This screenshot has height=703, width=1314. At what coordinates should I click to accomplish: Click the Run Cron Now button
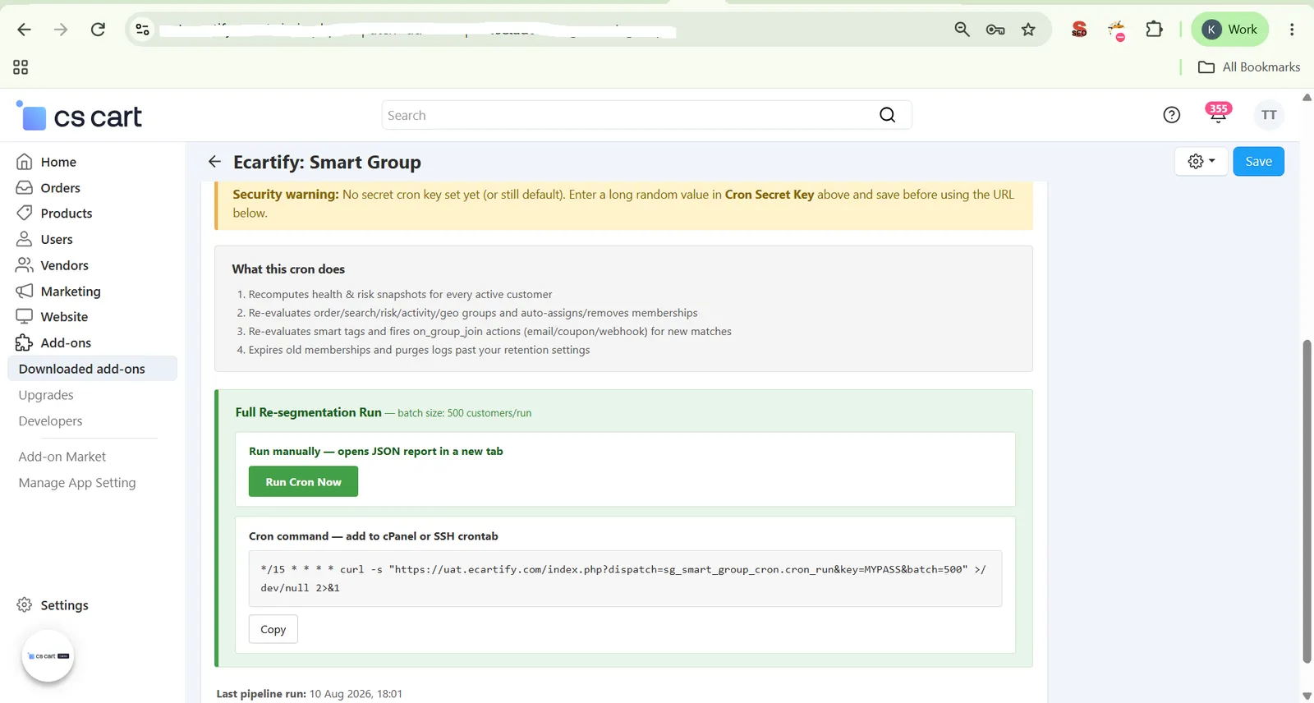(x=303, y=482)
